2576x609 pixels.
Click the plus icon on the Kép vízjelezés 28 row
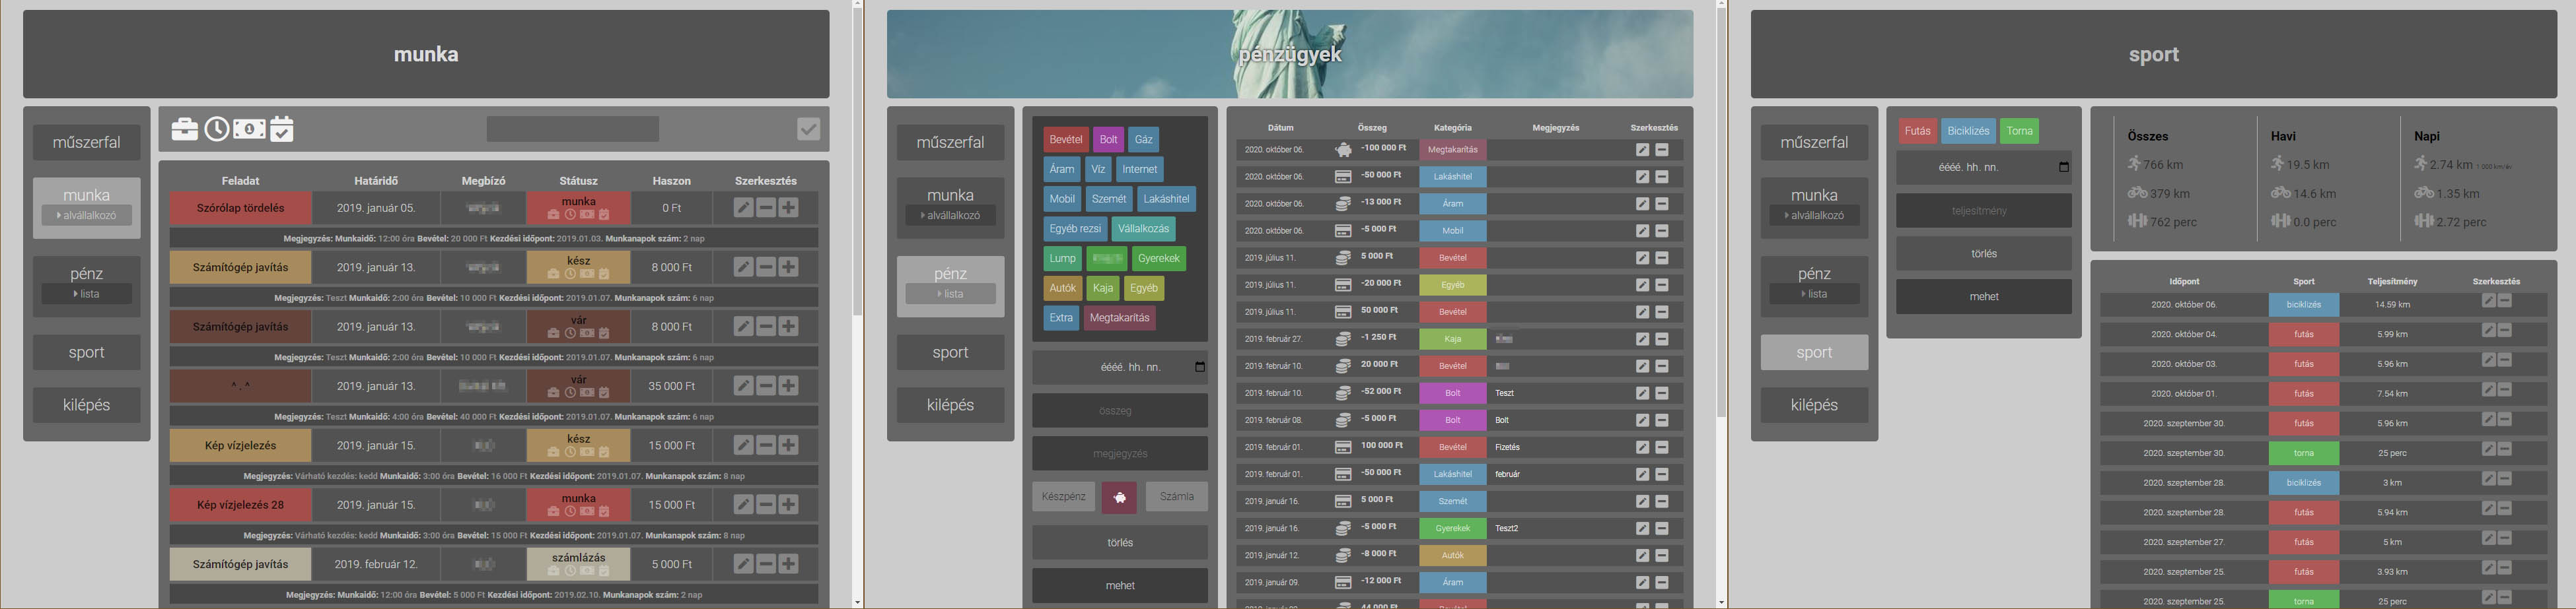[789, 505]
